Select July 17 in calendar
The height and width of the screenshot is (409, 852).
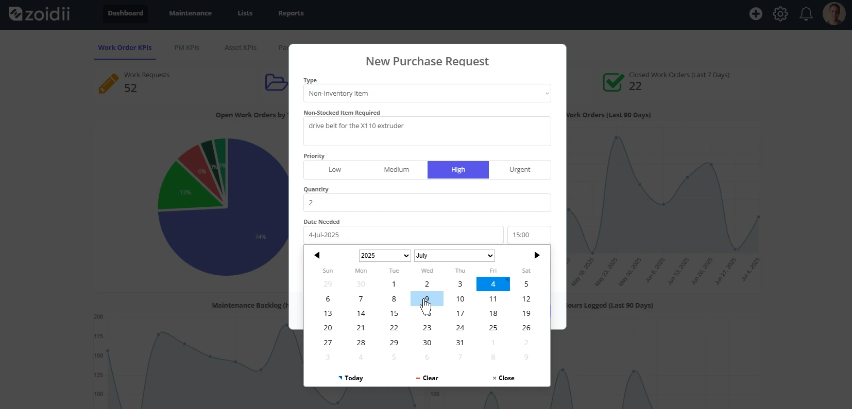(x=460, y=313)
